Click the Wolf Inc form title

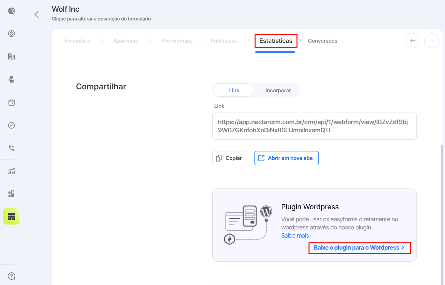pos(65,9)
